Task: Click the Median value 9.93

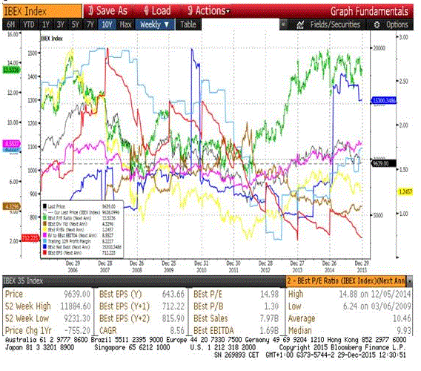Action: click(x=404, y=330)
